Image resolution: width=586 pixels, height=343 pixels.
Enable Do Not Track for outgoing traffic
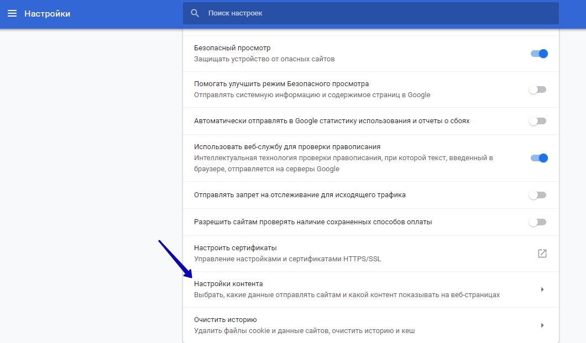pyautogui.click(x=537, y=195)
